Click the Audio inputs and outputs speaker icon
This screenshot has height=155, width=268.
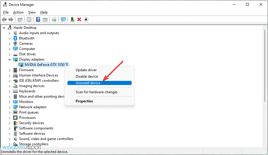15,33
